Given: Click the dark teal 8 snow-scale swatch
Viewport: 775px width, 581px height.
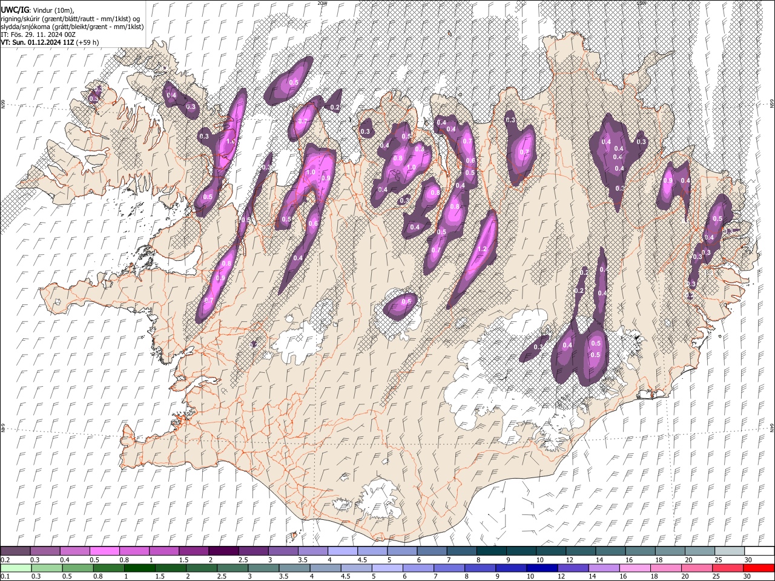Looking at the screenshot, I should pos(492,551).
